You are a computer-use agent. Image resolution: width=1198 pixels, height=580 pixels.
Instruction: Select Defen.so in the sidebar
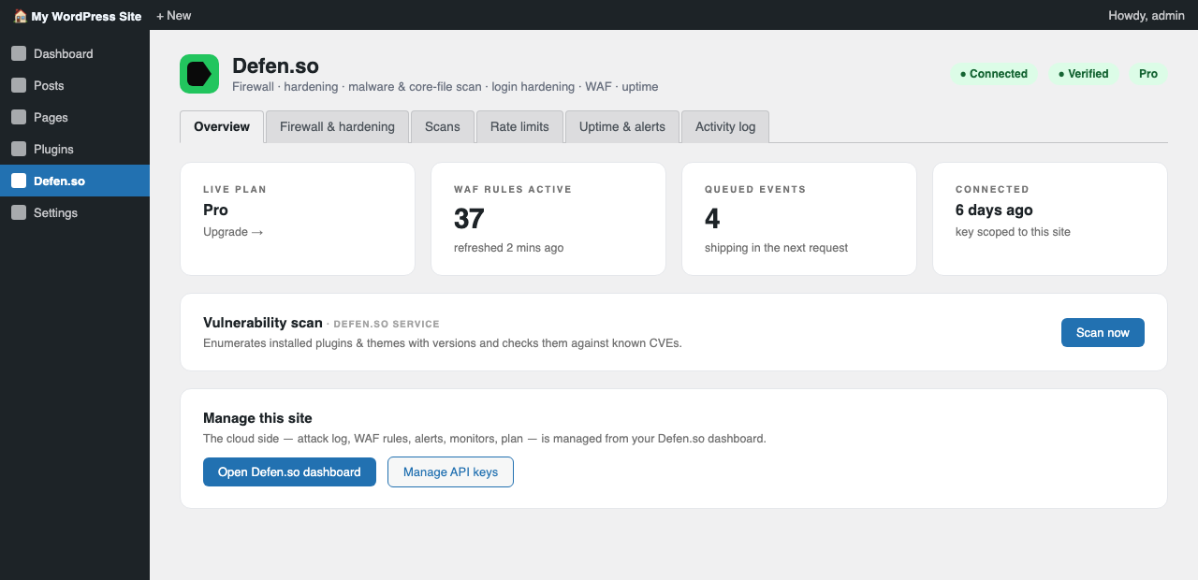point(75,181)
